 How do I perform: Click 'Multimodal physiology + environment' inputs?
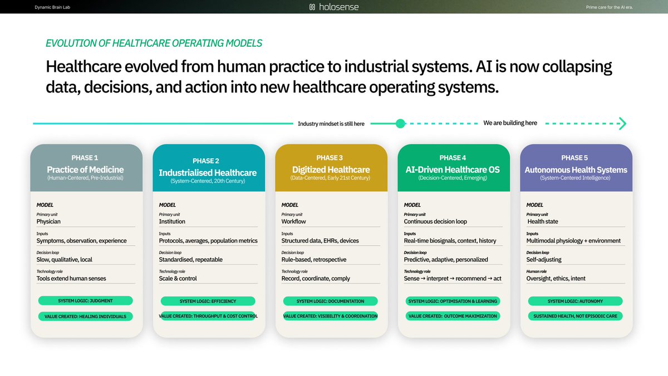click(573, 241)
